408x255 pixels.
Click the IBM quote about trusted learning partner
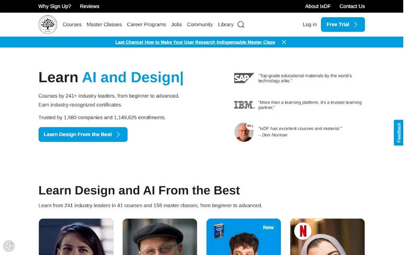310,105
